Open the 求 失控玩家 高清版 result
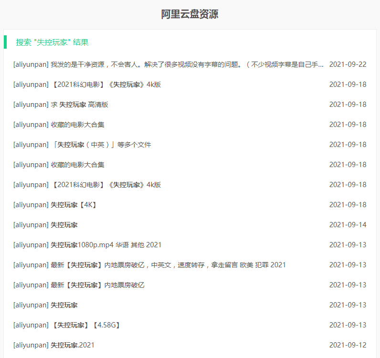Screen dimensions: 380x358 tap(61, 105)
